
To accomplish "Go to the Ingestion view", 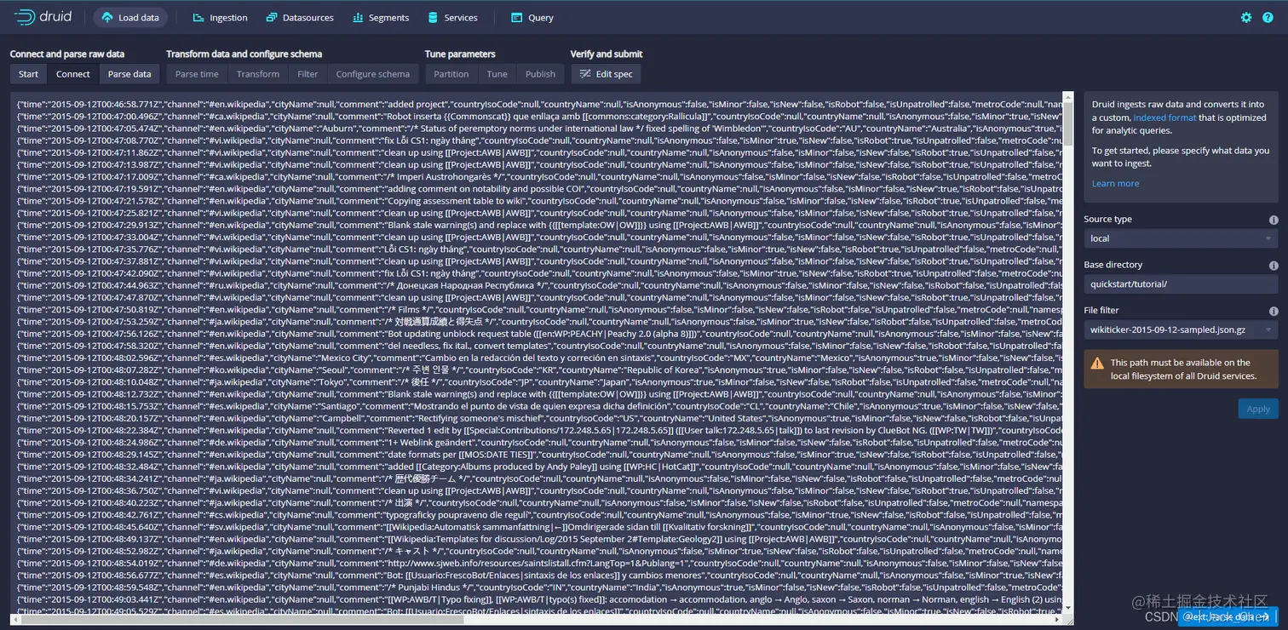I will click(220, 17).
